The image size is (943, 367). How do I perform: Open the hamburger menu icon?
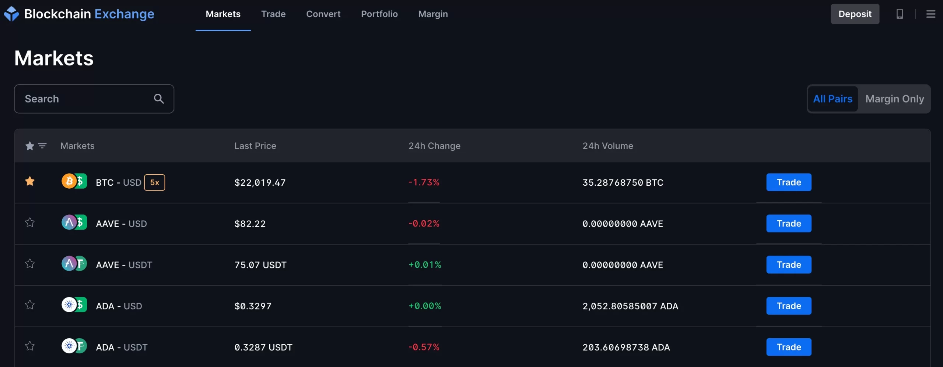pos(931,14)
